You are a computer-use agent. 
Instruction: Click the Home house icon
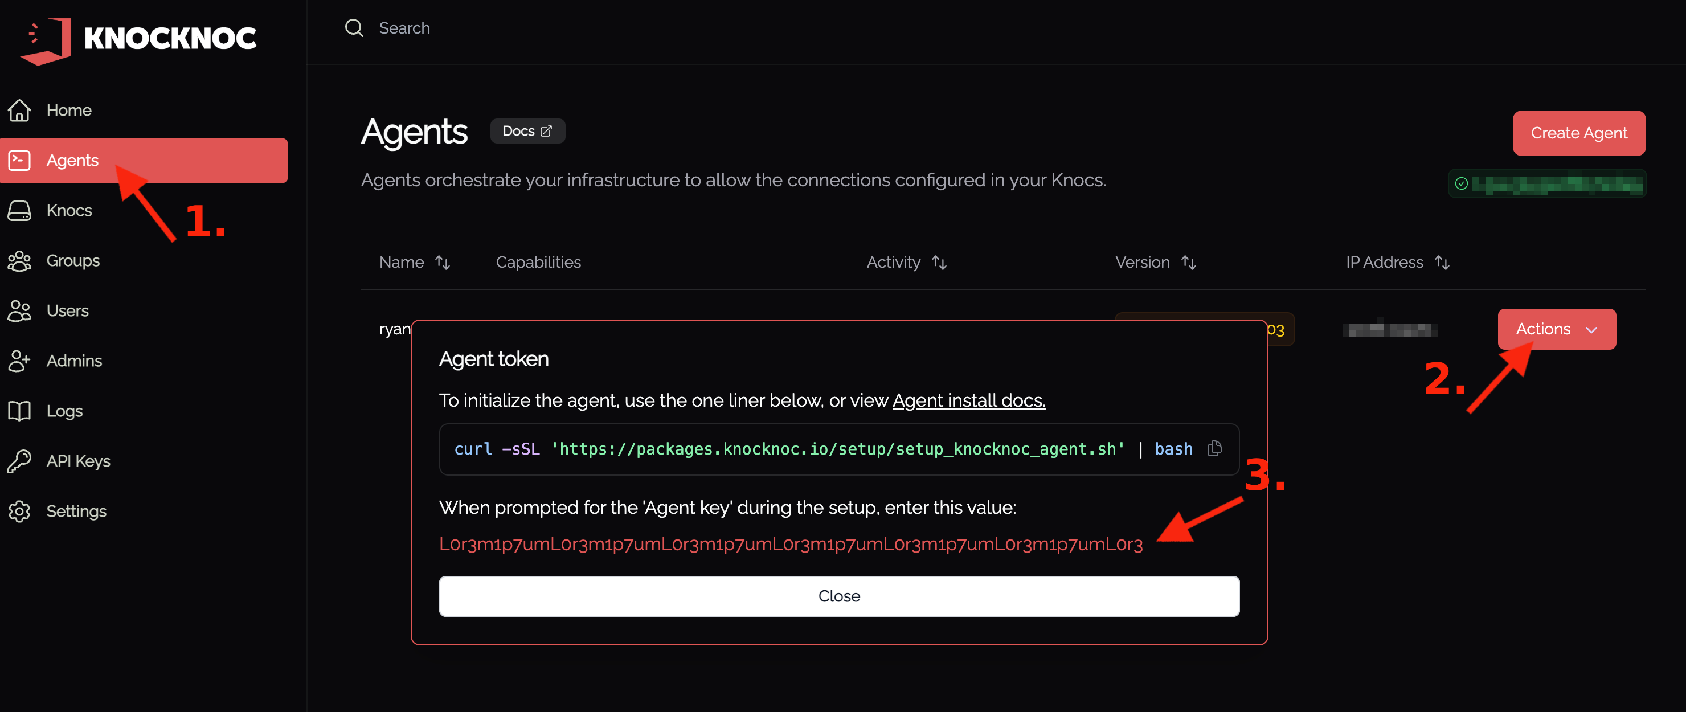tap(19, 110)
